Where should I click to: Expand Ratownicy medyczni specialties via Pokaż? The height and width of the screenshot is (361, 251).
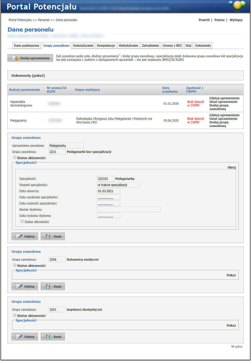coord(231,275)
